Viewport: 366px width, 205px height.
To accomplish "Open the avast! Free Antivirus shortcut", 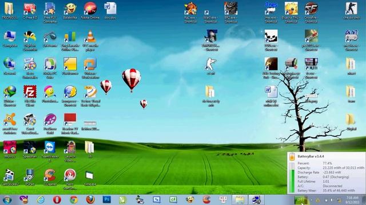I will [x=10, y=124].
